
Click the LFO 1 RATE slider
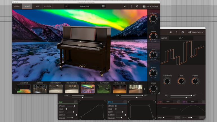click(168, 118)
